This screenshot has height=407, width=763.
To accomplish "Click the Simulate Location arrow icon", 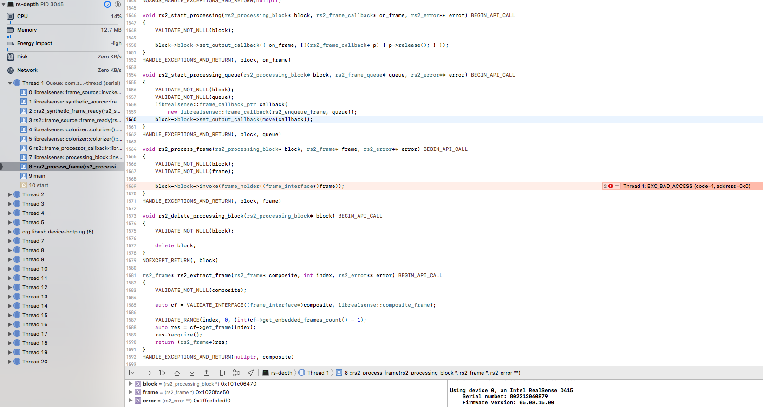I will click(251, 373).
